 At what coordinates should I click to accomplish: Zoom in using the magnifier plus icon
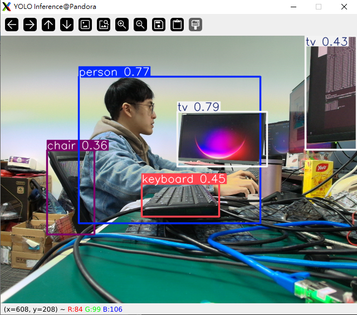tap(122, 25)
